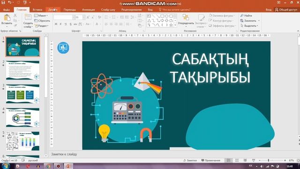Click the Decrease indent icon

122,17
